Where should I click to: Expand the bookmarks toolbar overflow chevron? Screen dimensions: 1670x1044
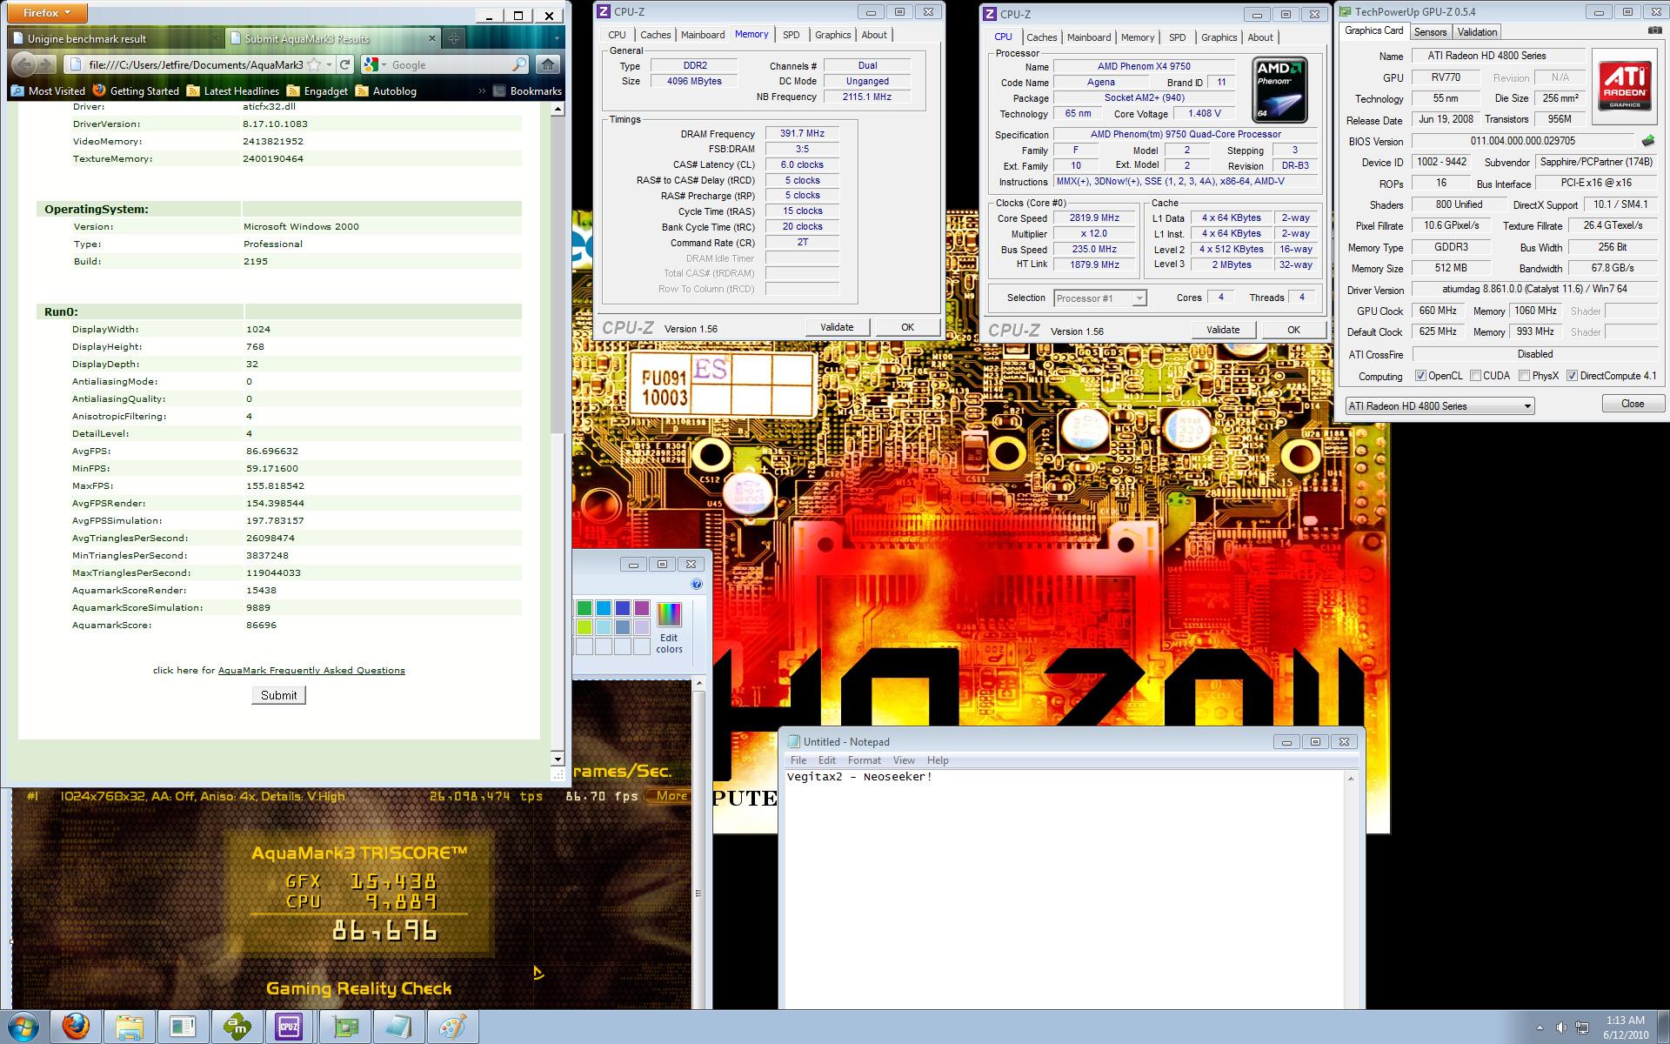pos(481,90)
